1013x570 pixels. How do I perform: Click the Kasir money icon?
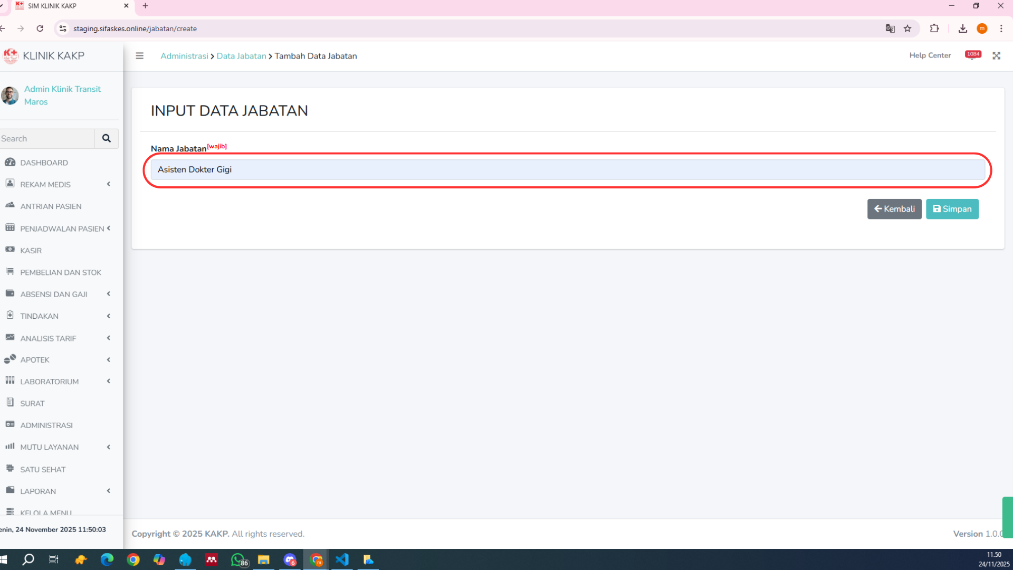click(x=10, y=250)
